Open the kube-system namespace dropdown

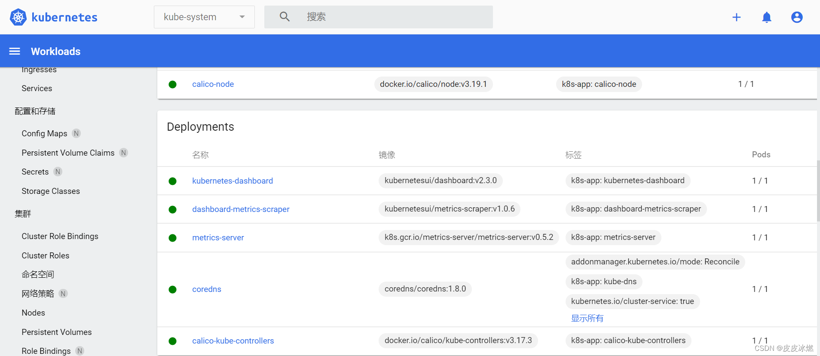(x=204, y=17)
